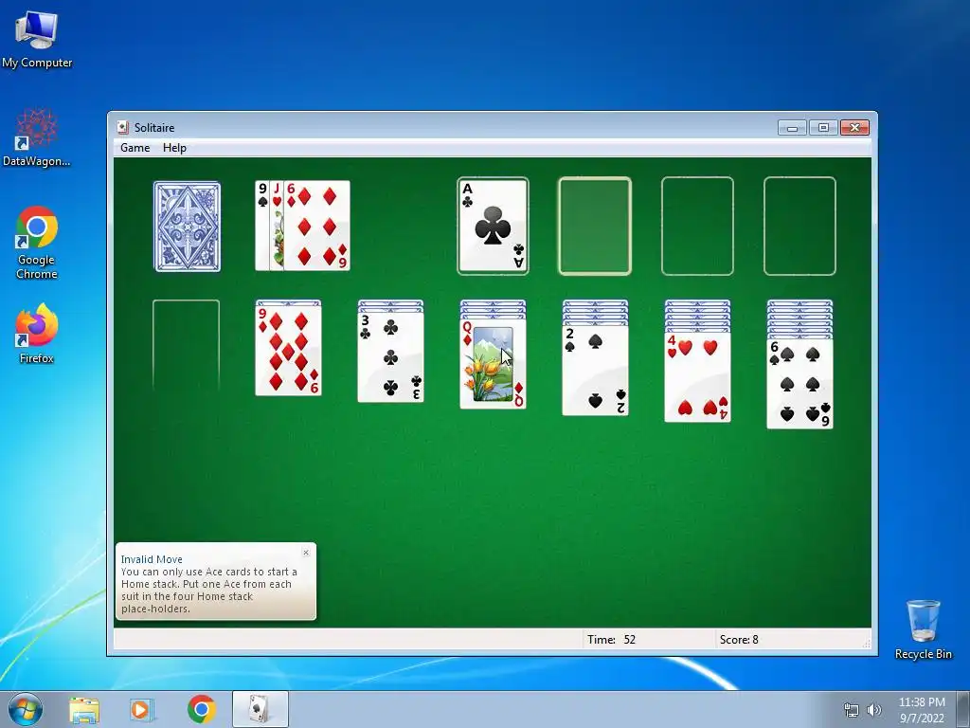
Task: Close the Invalid Move tooltip
Action: [x=306, y=553]
